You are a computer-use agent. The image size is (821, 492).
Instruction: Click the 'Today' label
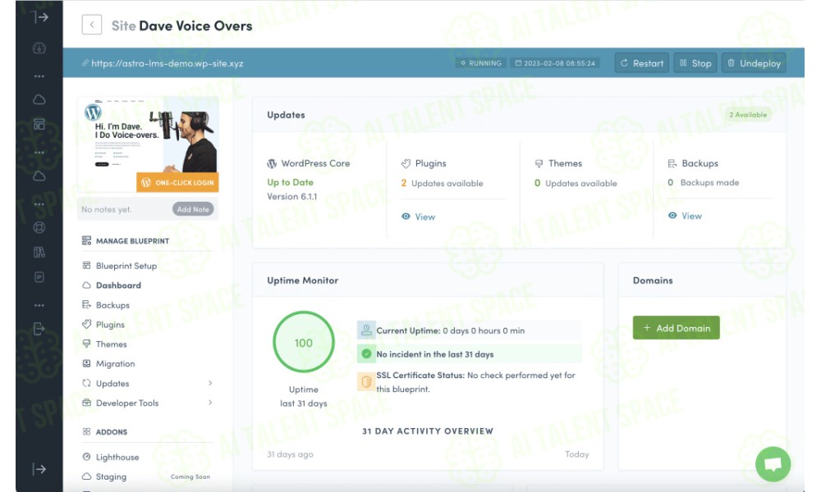(x=577, y=454)
